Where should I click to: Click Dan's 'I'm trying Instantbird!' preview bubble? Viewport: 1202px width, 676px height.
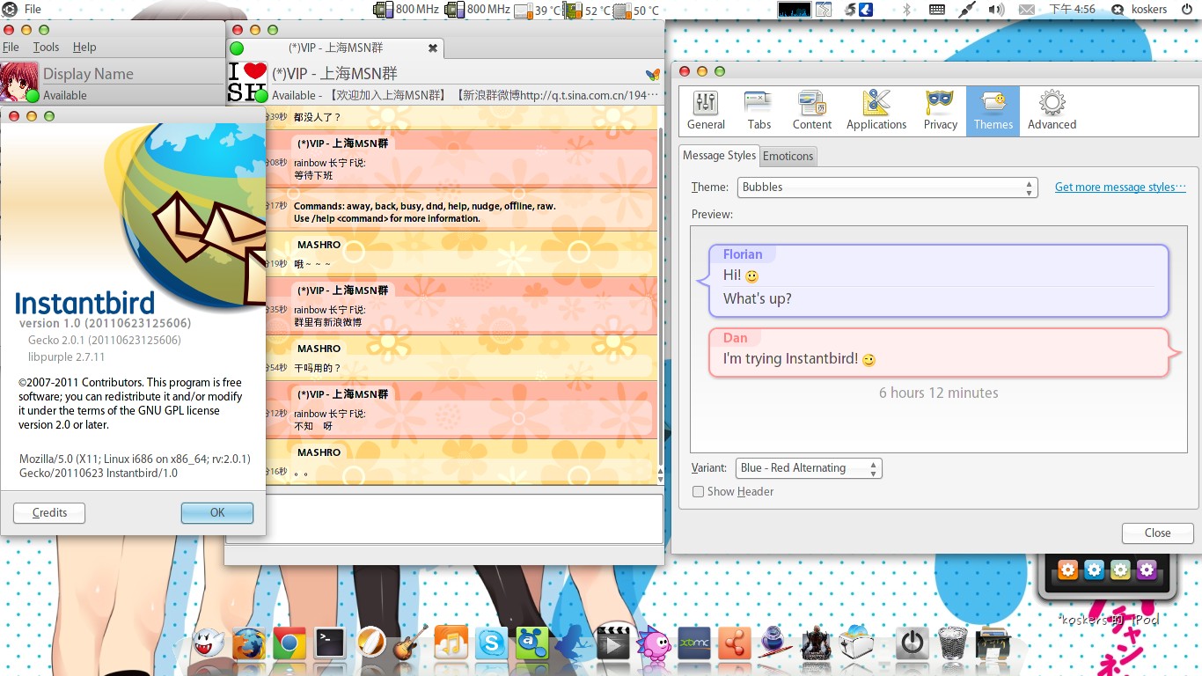coord(938,352)
